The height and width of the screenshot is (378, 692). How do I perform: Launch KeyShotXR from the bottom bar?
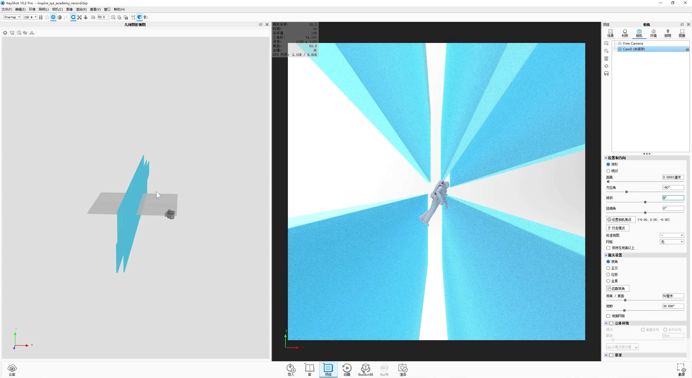365,369
